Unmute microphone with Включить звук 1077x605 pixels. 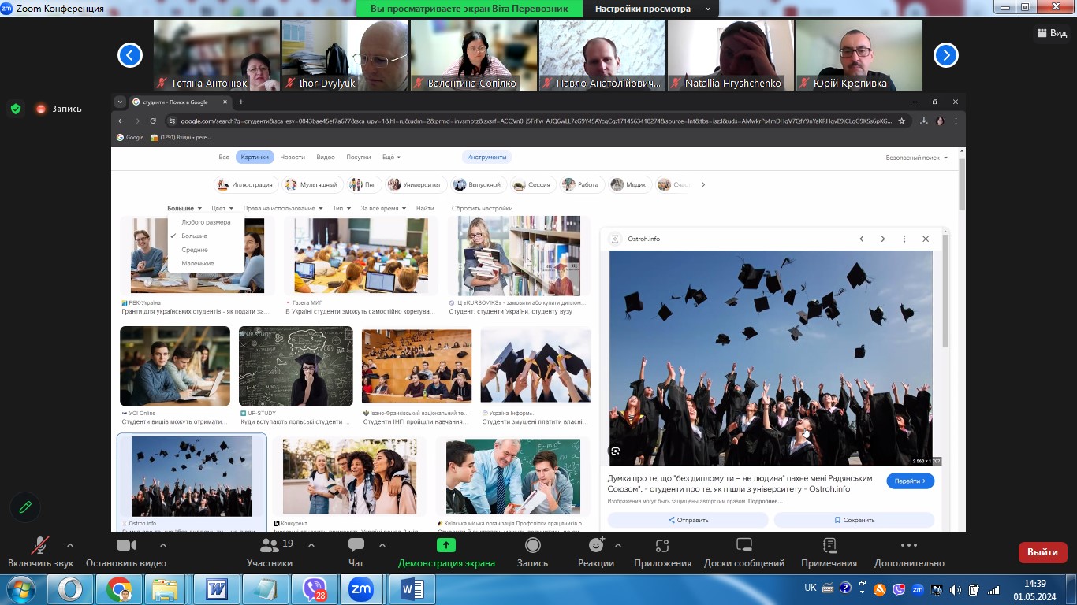40,552
